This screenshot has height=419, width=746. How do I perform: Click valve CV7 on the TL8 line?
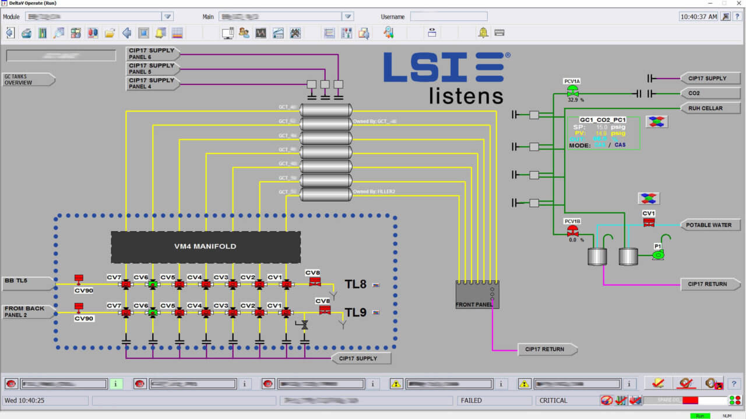coord(126,284)
